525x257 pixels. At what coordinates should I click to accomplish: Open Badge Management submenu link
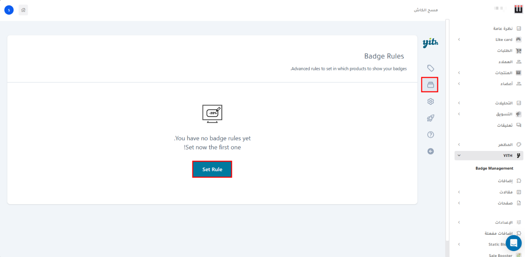coord(494,168)
